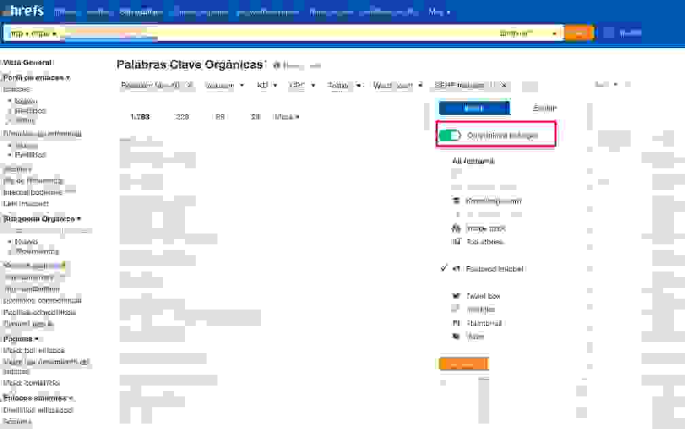Open Movimientos under Búsqueda Orgánica
The width and height of the screenshot is (685, 429).
(x=37, y=251)
